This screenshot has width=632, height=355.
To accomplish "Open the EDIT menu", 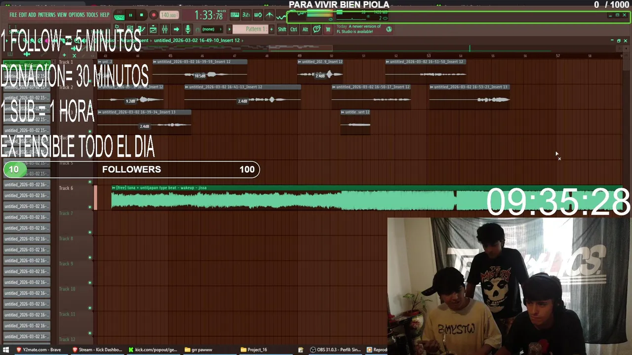I will pyautogui.click(x=23, y=15).
